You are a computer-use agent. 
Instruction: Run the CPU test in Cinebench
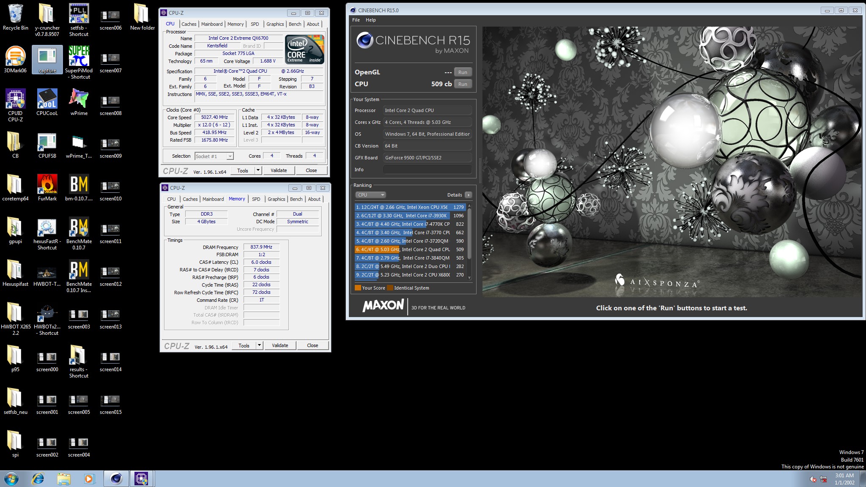pyautogui.click(x=463, y=84)
